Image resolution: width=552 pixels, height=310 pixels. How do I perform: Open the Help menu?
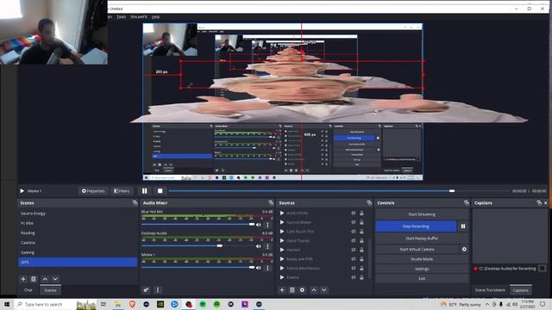click(x=155, y=17)
